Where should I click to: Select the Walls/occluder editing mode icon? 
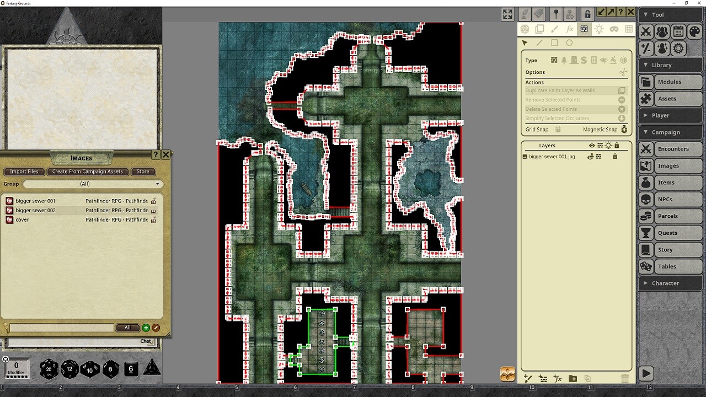point(584,29)
